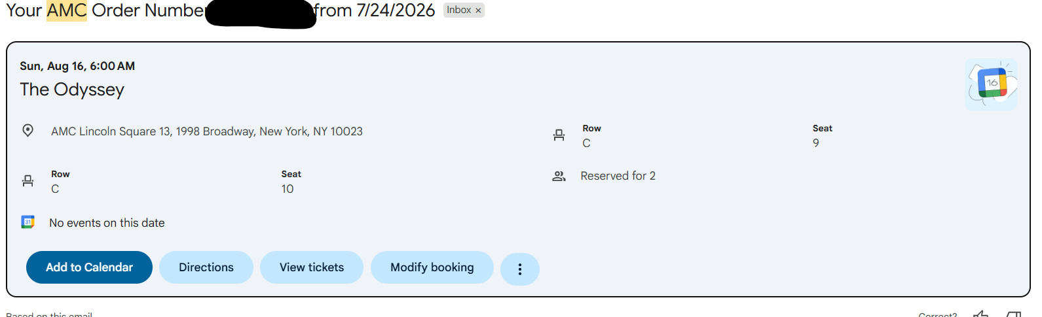Click View tickets
Viewport: 1042px width, 317px height.
(312, 267)
